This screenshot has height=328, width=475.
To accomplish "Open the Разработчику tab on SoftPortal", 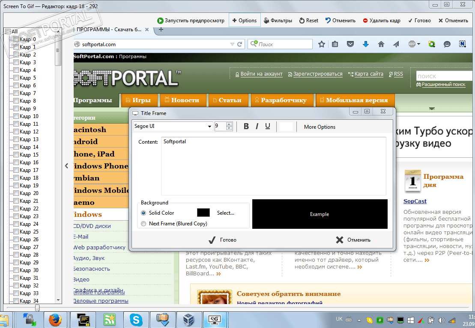I will coord(281,100).
